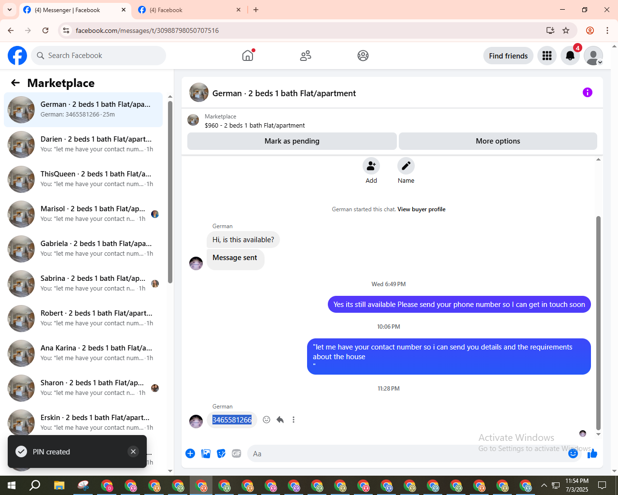React to the 3465581266 message with emoji
The image size is (618, 495).
pos(267,420)
